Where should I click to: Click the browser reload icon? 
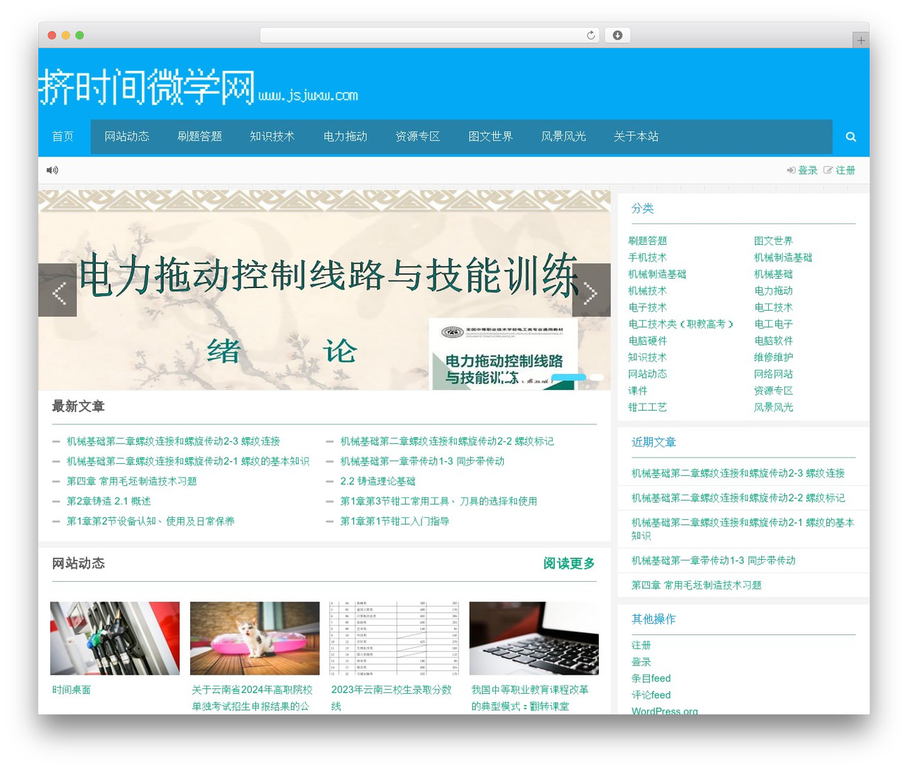591,35
